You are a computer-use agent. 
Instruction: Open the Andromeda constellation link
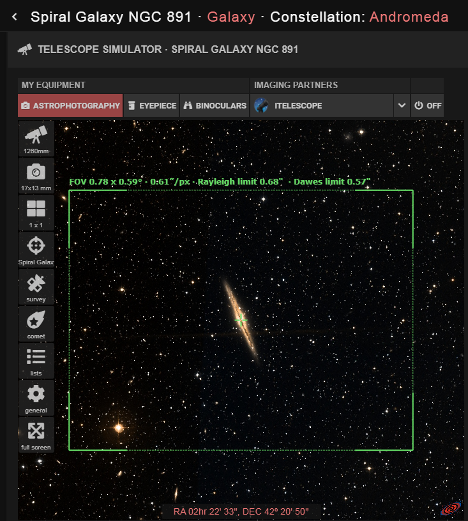pyautogui.click(x=409, y=17)
